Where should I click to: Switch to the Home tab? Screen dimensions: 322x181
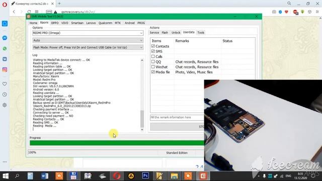click(33, 23)
